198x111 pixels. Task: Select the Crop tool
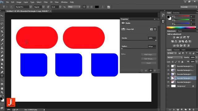[2, 31]
